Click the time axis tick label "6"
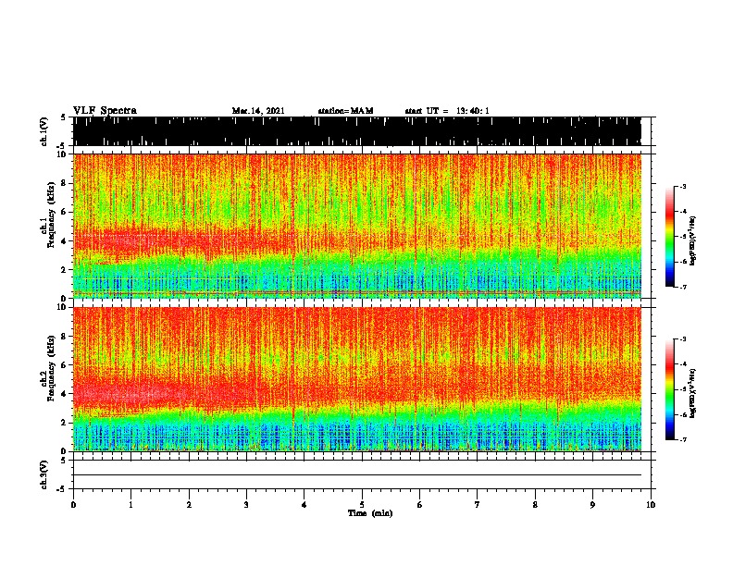The width and height of the screenshot is (733, 566). 419,505
